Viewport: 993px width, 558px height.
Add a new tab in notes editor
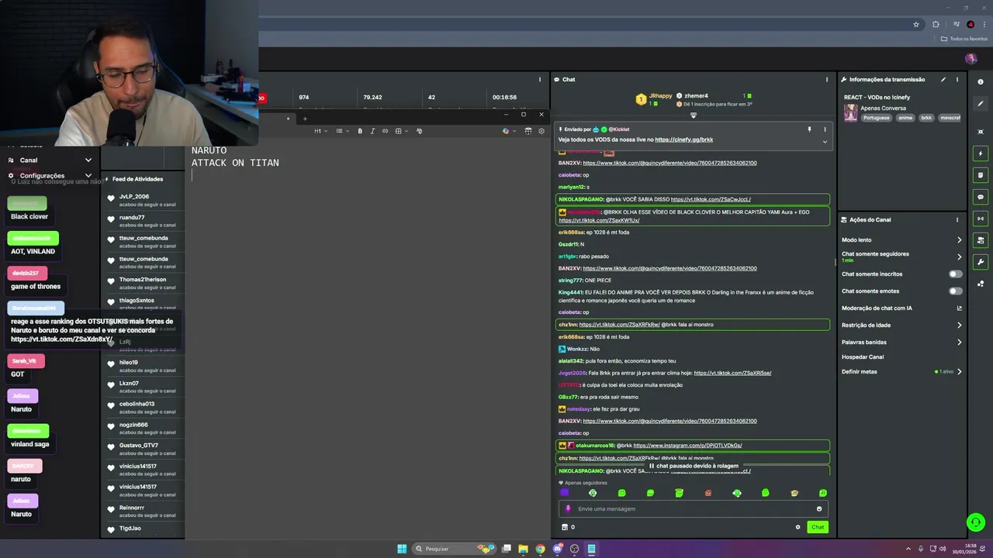[305, 119]
